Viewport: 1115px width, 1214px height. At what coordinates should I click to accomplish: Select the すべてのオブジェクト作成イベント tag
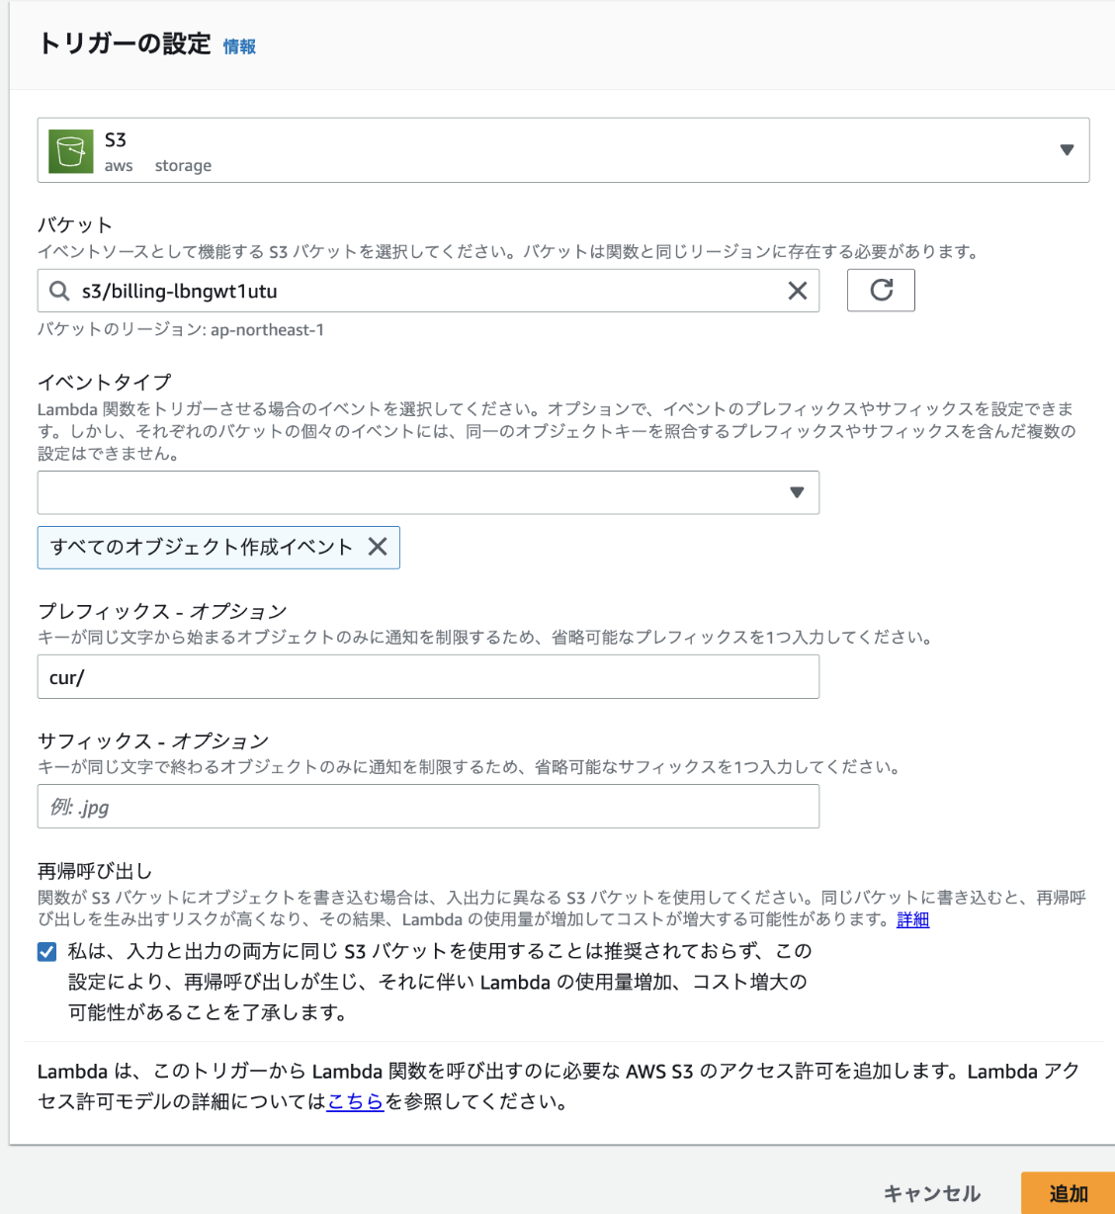[x=198, y=547]
